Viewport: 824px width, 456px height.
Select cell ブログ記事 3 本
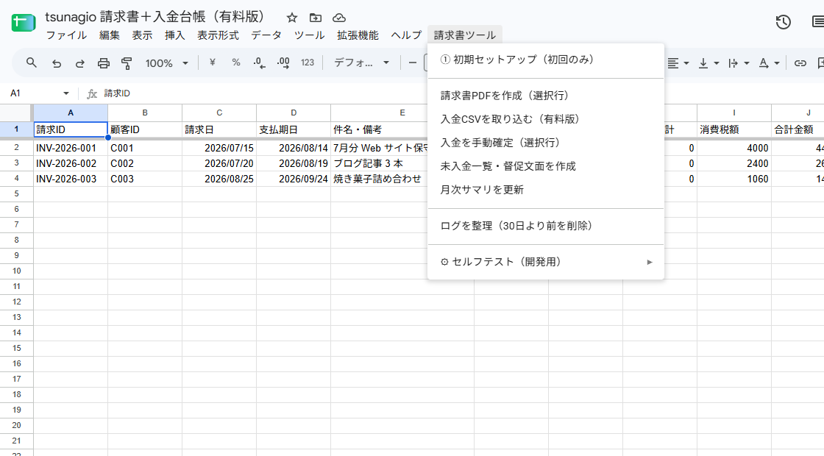coord(380,163)
